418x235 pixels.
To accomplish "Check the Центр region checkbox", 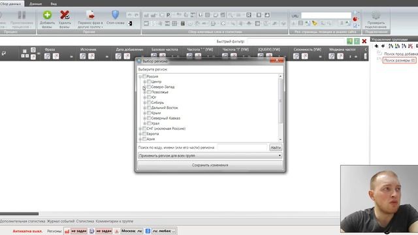I will tap(149, 82).
